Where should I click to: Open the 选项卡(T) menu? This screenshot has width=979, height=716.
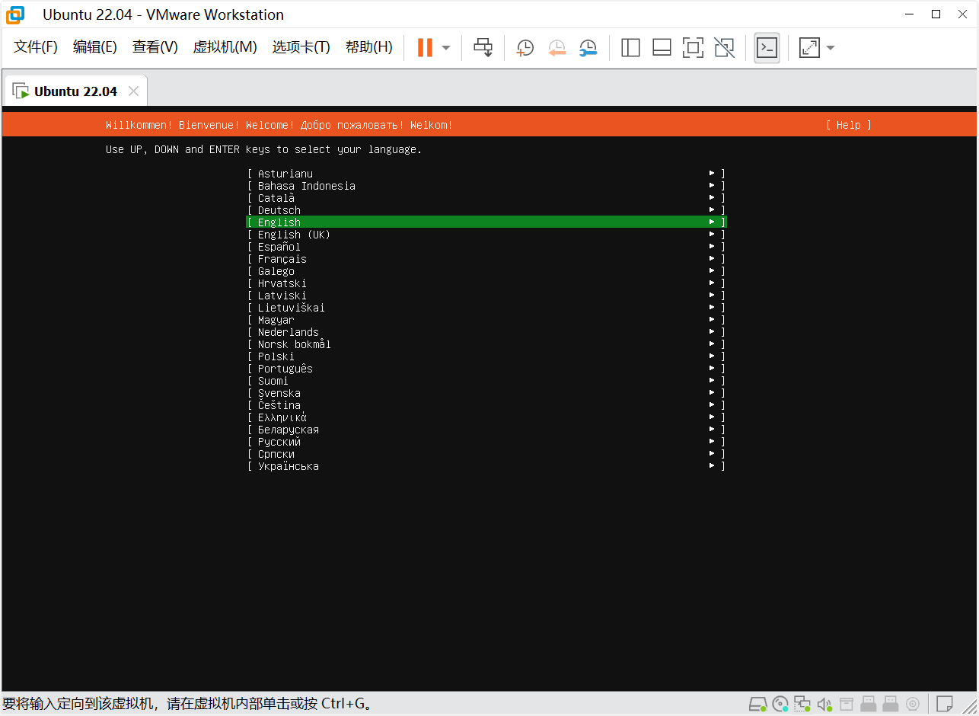[301, 47]
